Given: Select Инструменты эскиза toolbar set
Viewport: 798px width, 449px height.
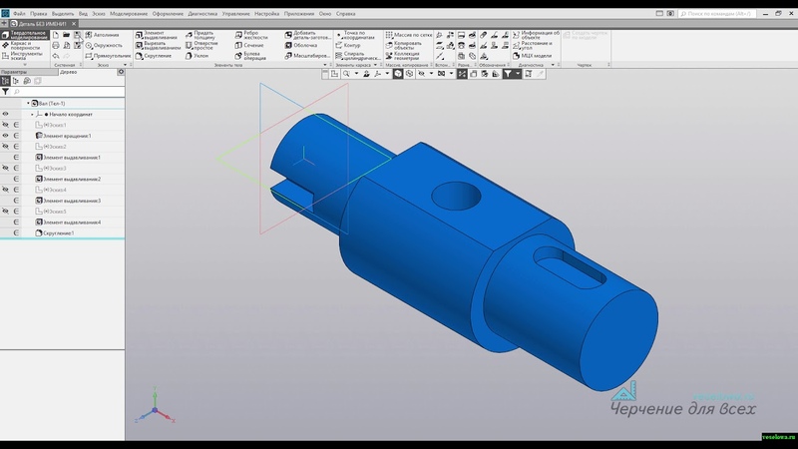Looking at the screenshot, I should click(x=24, y=56).
